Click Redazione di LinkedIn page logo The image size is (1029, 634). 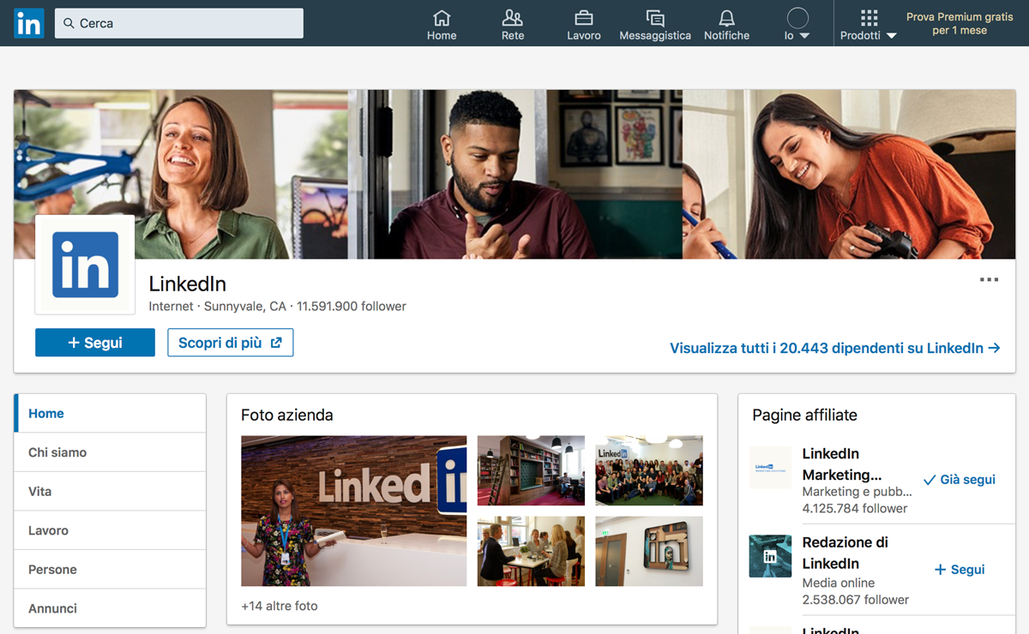click(x=770, y=556)
